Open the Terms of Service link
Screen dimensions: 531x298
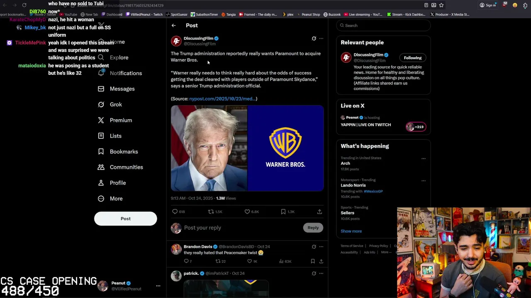tap(352, 246)
